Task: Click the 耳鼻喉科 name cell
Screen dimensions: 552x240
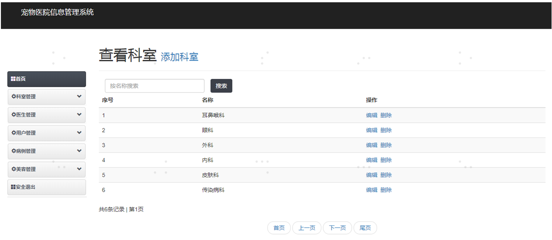Action: coord(213,115)
